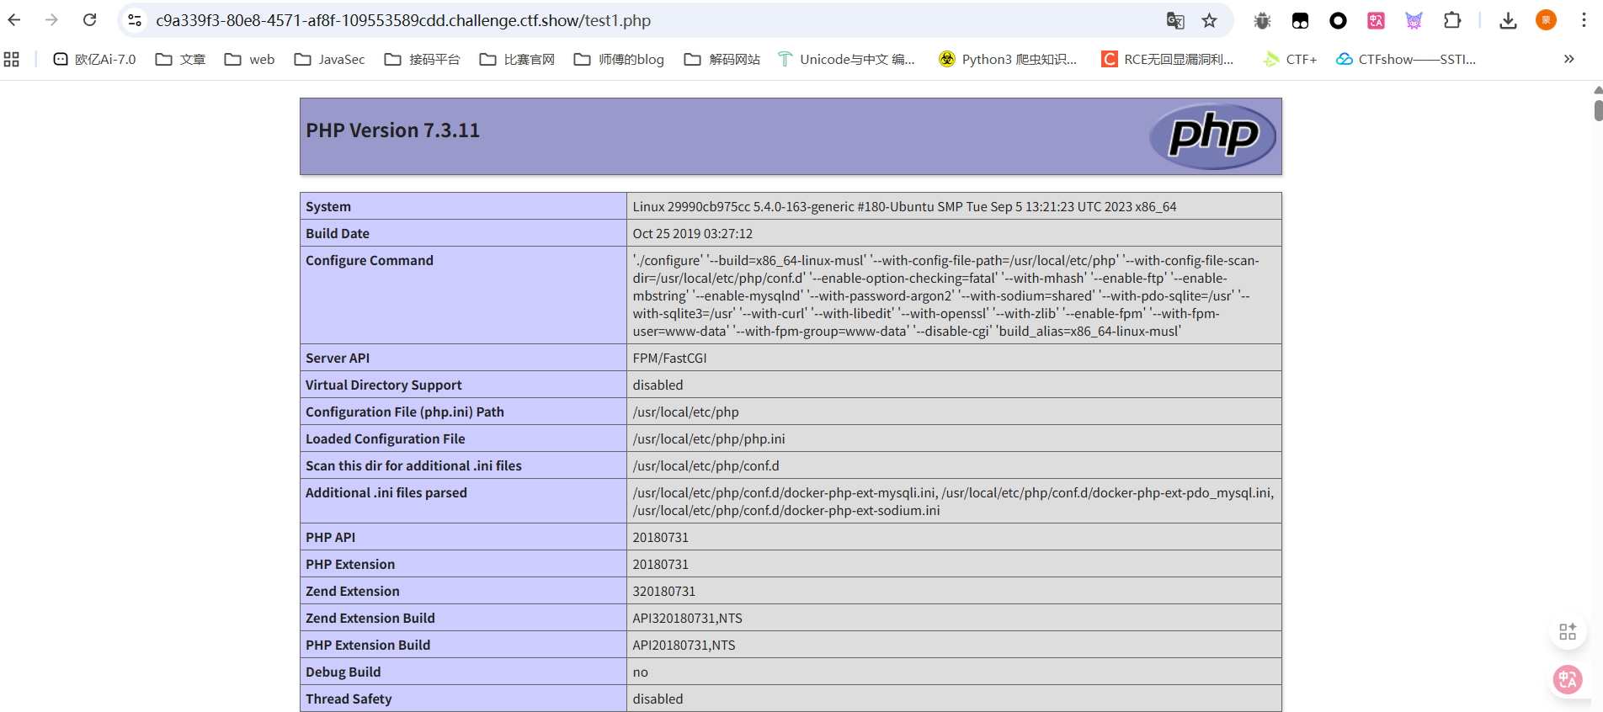1603x712 pixels.
Task: Open the CTF+ bookmark
Action: [1290, 59]
